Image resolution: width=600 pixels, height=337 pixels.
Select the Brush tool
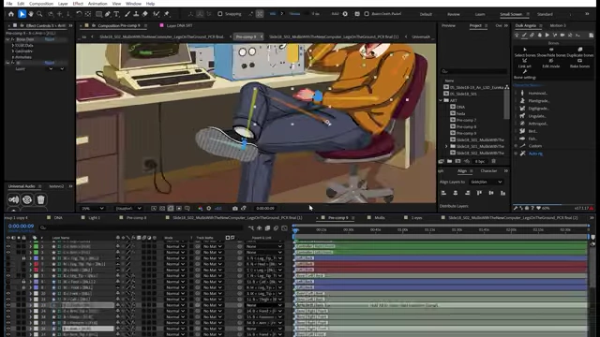click(x=127, y=14)
